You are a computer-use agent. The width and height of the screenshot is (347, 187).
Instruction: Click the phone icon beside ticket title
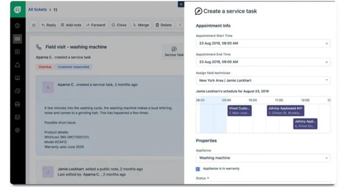39,47
